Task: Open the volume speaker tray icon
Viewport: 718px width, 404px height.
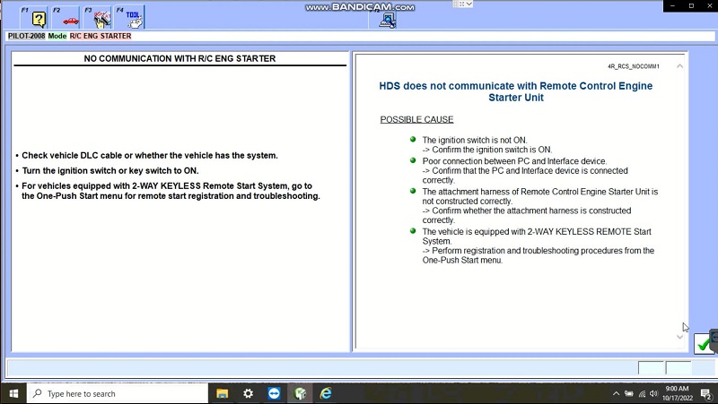Action: 653,393
